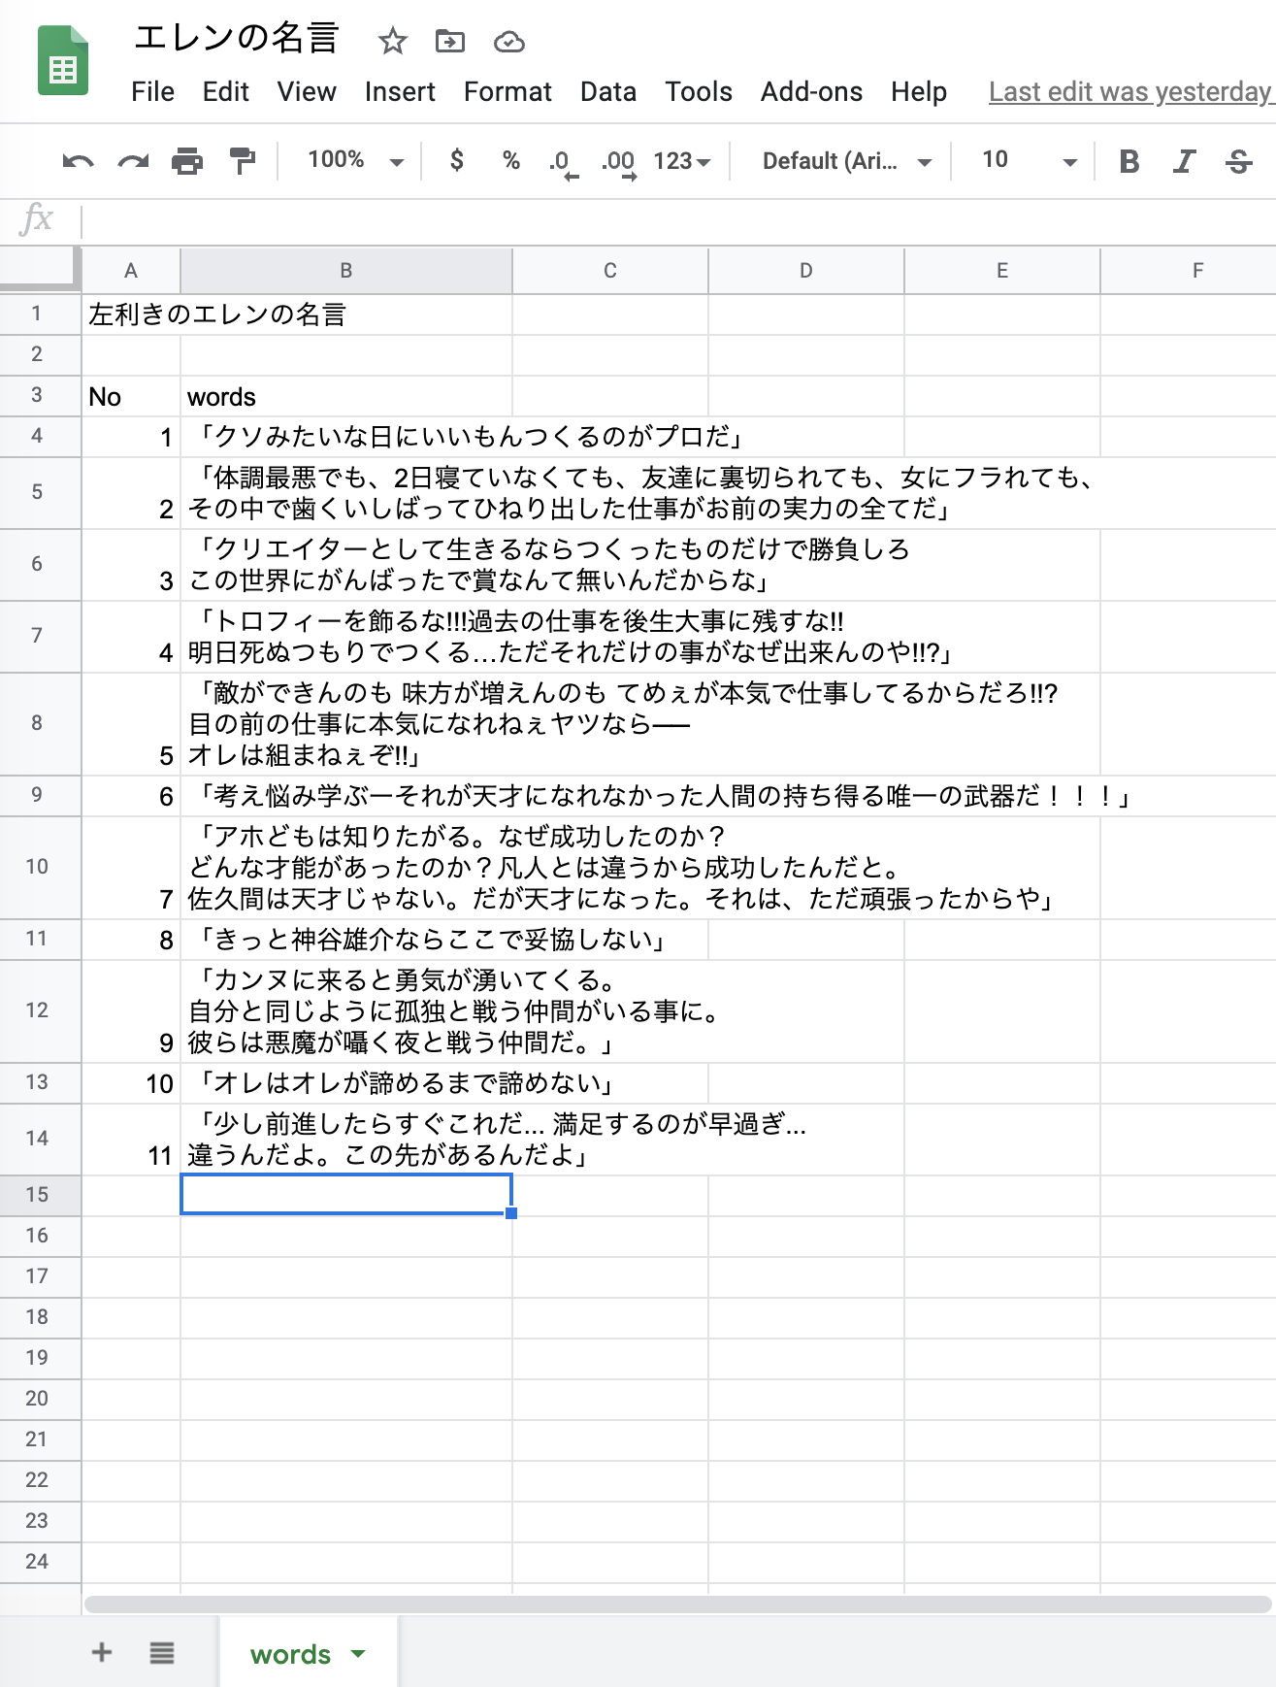1276x1687 pixels.
Task: Click number 10 cell in column A
Action: click(131, 1083)
